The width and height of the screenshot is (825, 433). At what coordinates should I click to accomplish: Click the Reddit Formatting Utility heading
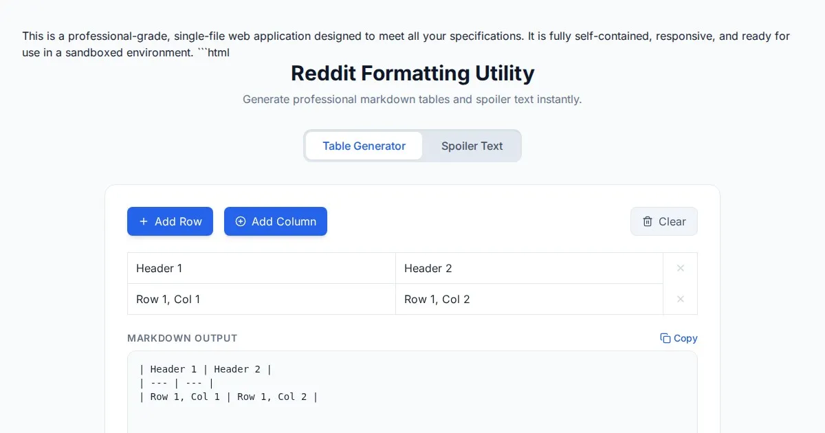tap(412, 73)
